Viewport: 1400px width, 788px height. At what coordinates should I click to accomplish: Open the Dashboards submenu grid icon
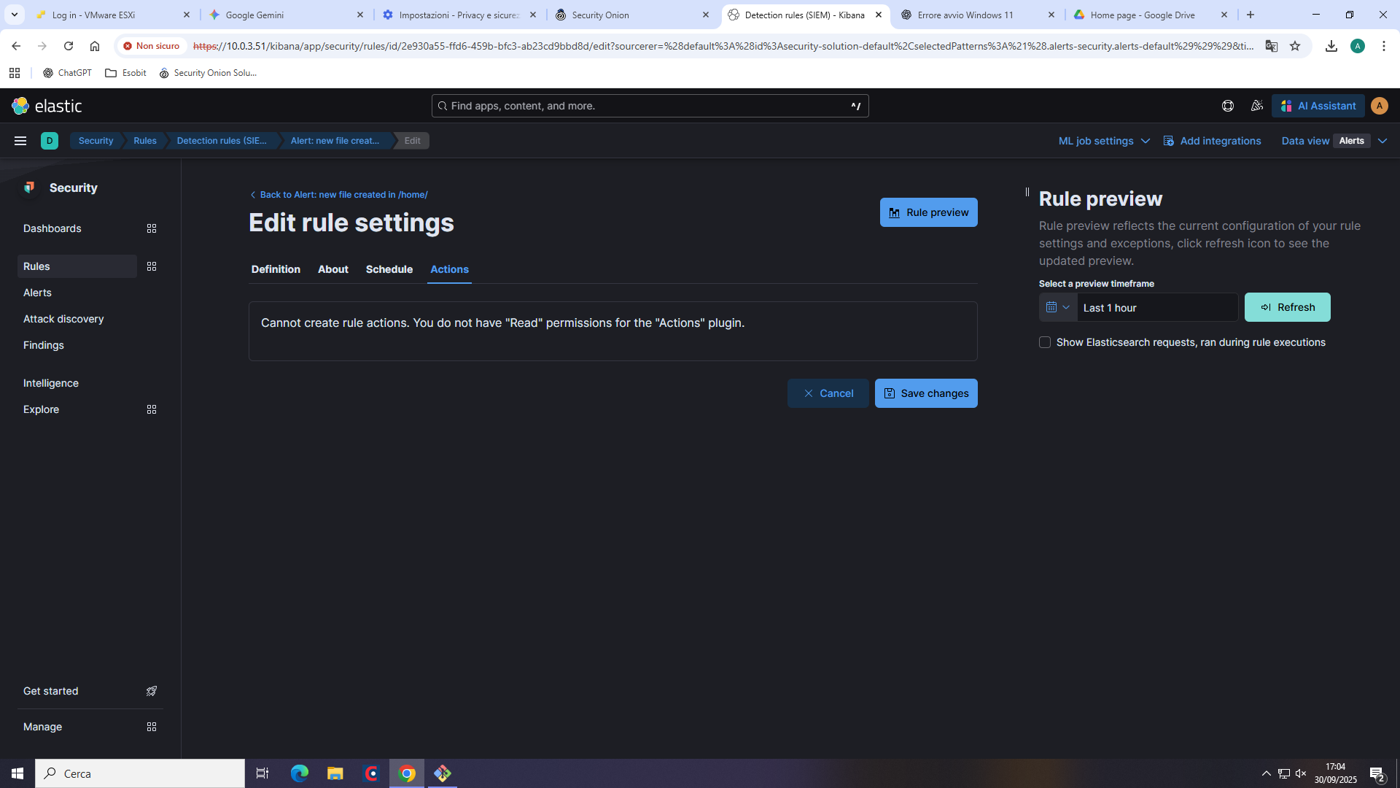pos(152,228)
